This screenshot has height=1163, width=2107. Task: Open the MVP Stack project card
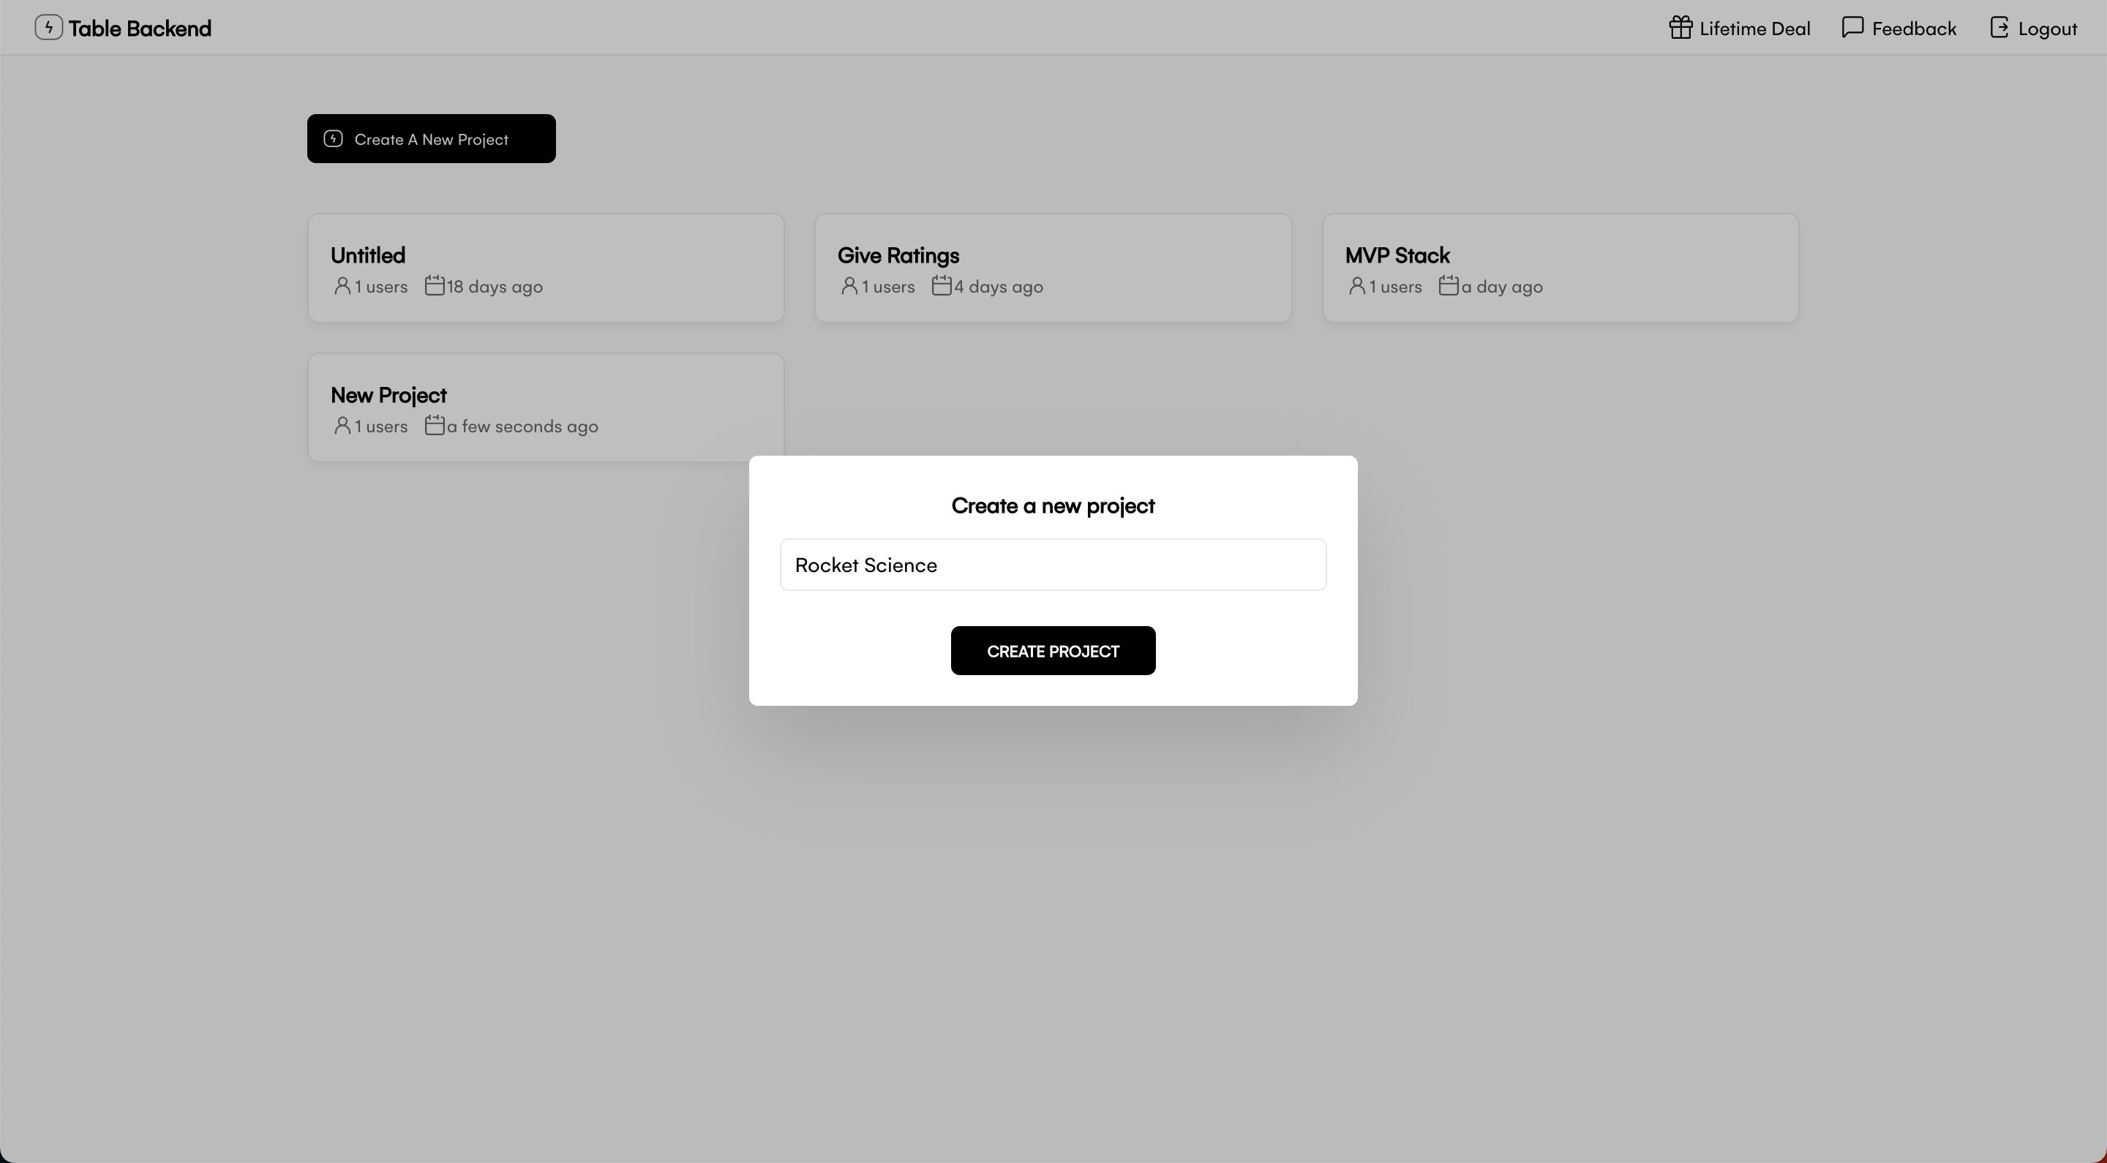coord(1560,266)
